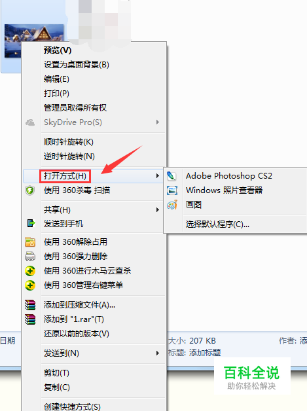Click the Windows 照片查看器 icon
Screen dimensions: 307x411
(x=172, y=190)
